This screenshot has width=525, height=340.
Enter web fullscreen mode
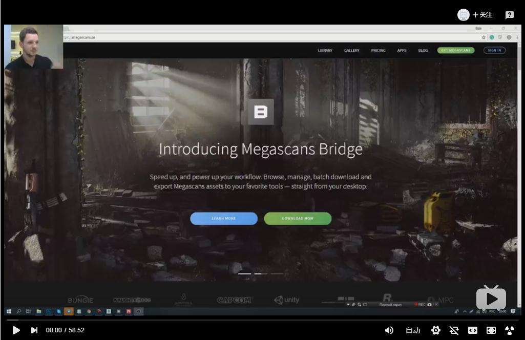(x=491, y=330)
